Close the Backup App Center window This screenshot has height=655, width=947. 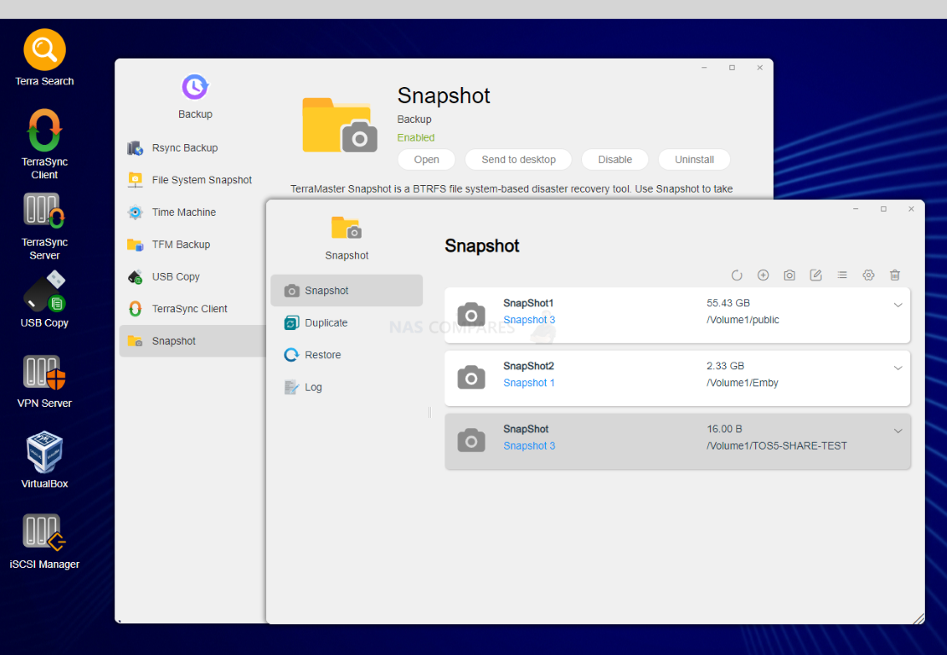click(759, 67)
